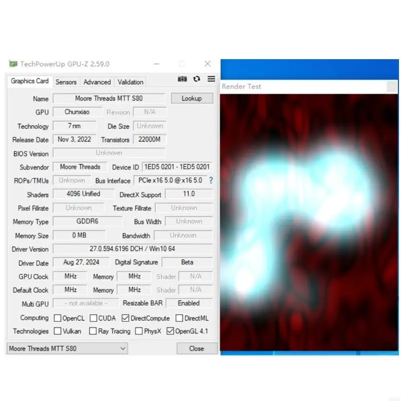Click the Release Date value Nov 3, 2022
Screen dimensions: 401x401
coord(74,139)
